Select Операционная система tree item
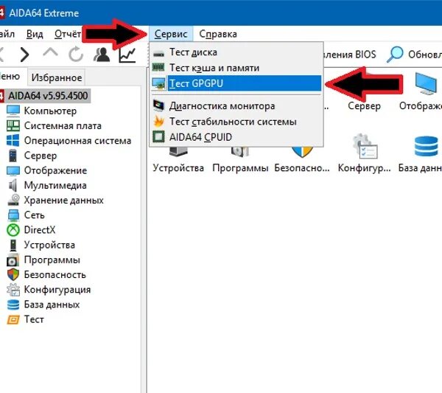 (x=77, y=141)
